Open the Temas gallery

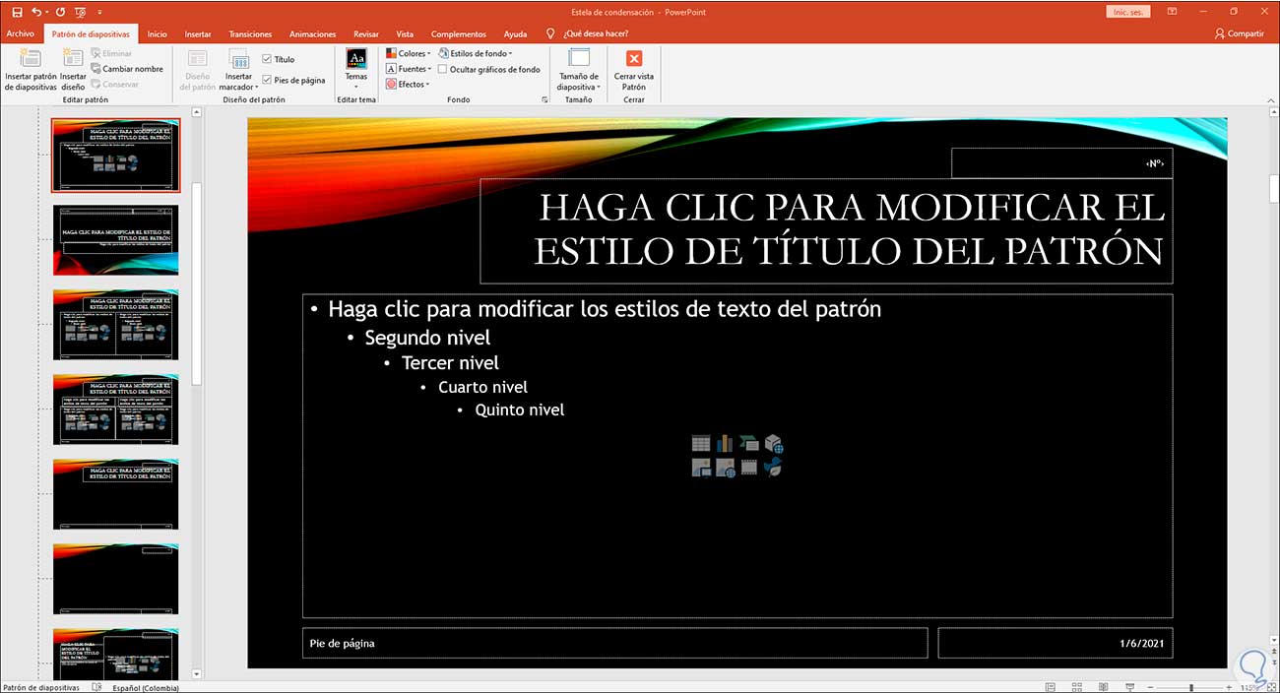[356, 69]
